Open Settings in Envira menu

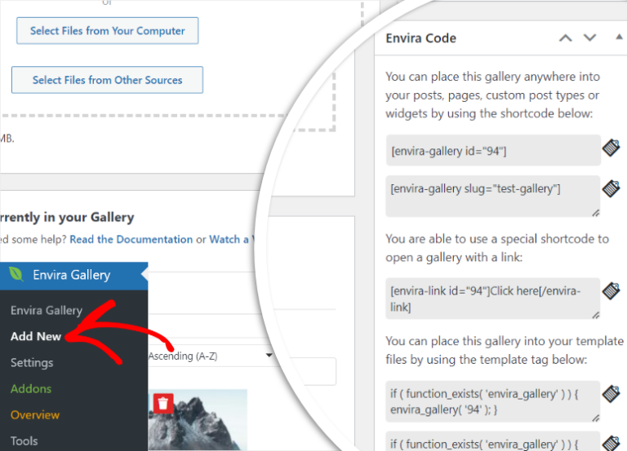(x=32, y=363)
